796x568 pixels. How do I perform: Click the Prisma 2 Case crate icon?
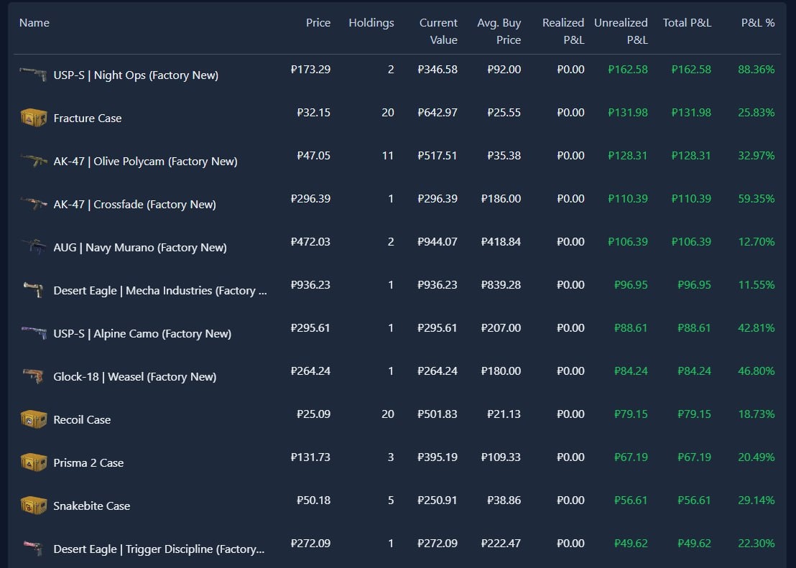pyautogui.click(x=34, y=462)
